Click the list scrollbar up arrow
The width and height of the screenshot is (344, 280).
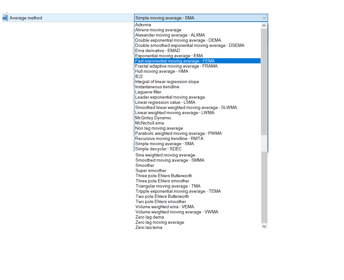tap(264, 26)
